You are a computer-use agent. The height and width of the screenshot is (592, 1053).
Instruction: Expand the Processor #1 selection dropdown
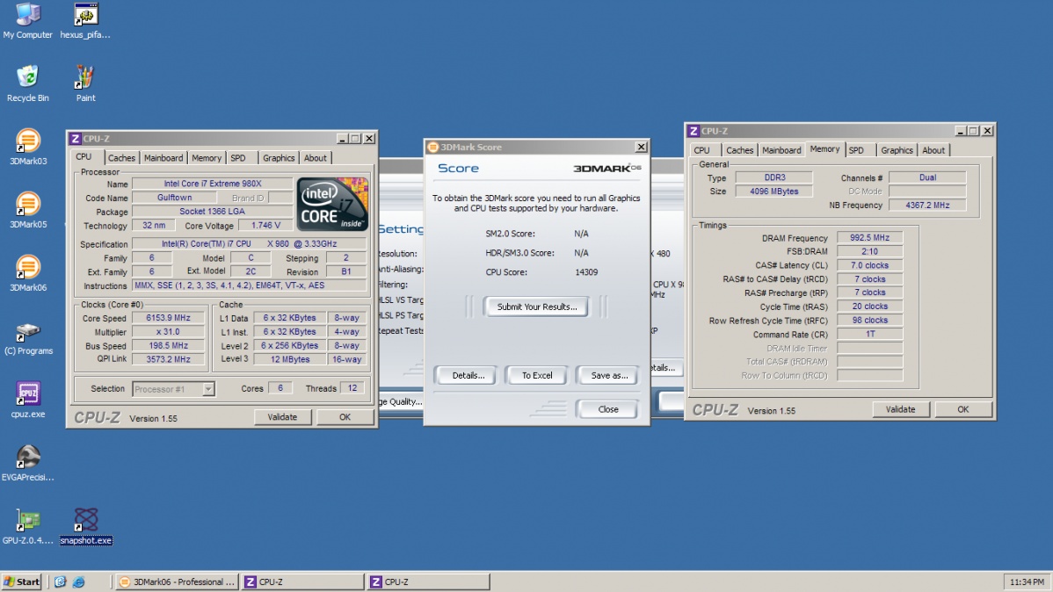point(208,389)
